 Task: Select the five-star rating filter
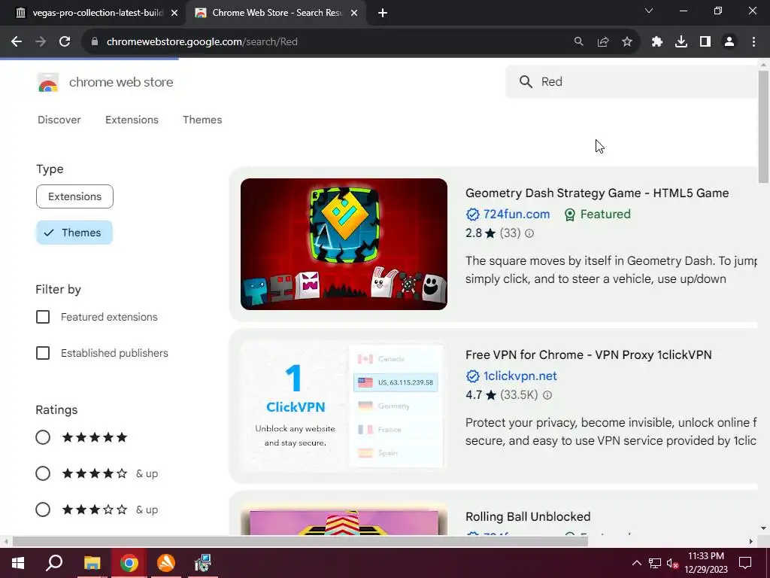[43, 437]
